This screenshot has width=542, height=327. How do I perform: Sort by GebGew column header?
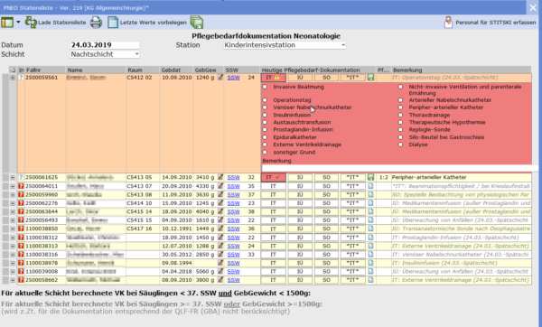[209, 70]
